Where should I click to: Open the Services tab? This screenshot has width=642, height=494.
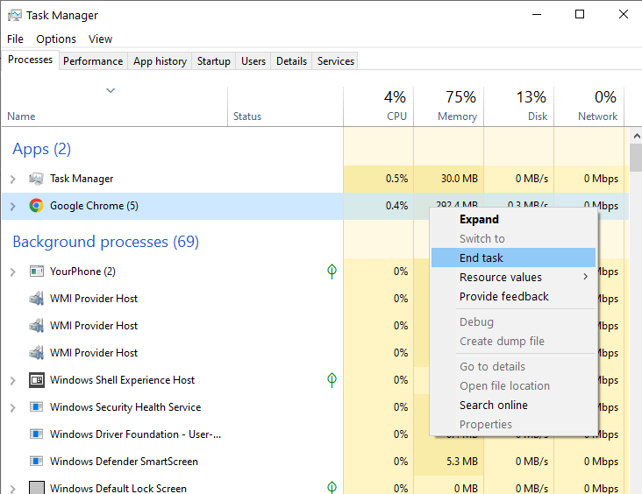[x=335, y=61]
